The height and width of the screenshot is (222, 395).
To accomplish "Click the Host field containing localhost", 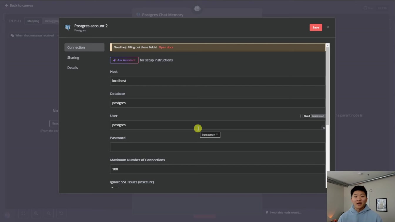I will (217, 81).
